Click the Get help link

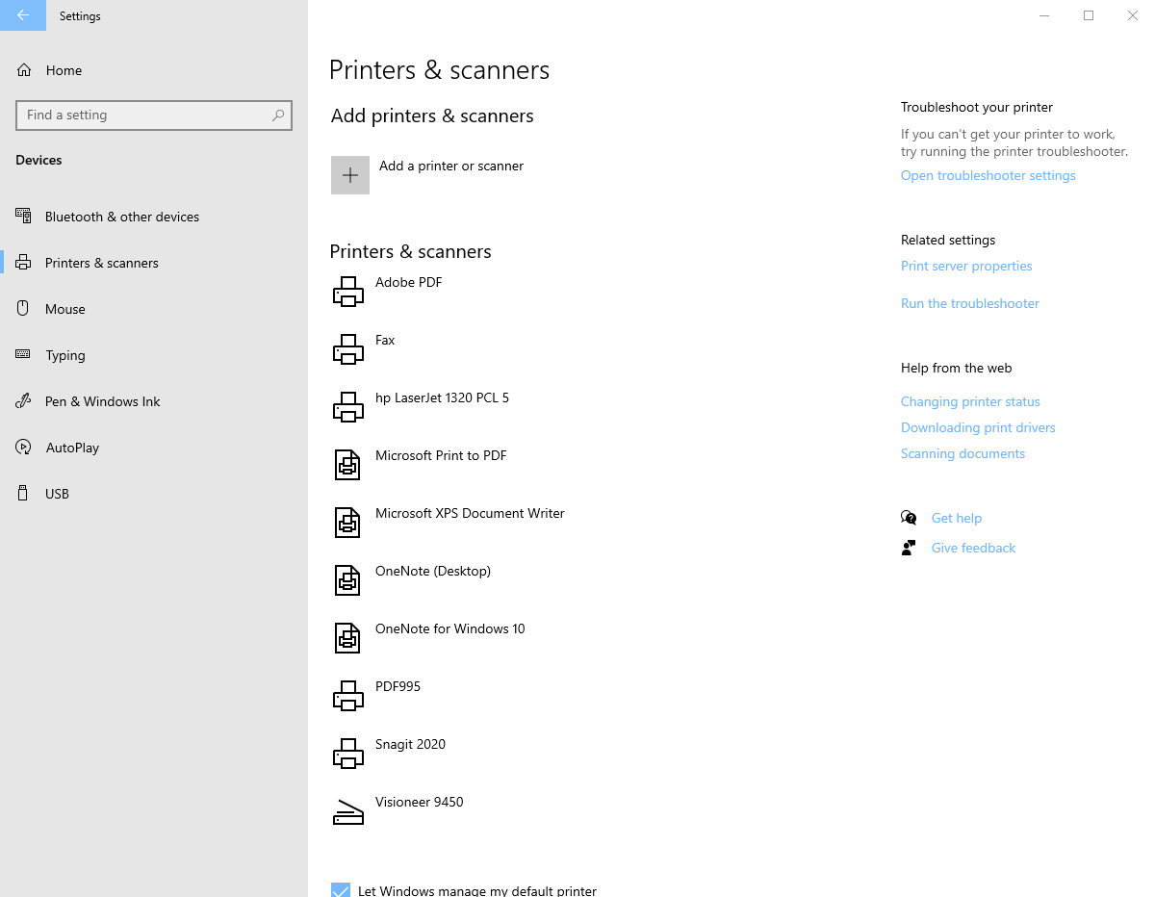(x=957, y=518)
